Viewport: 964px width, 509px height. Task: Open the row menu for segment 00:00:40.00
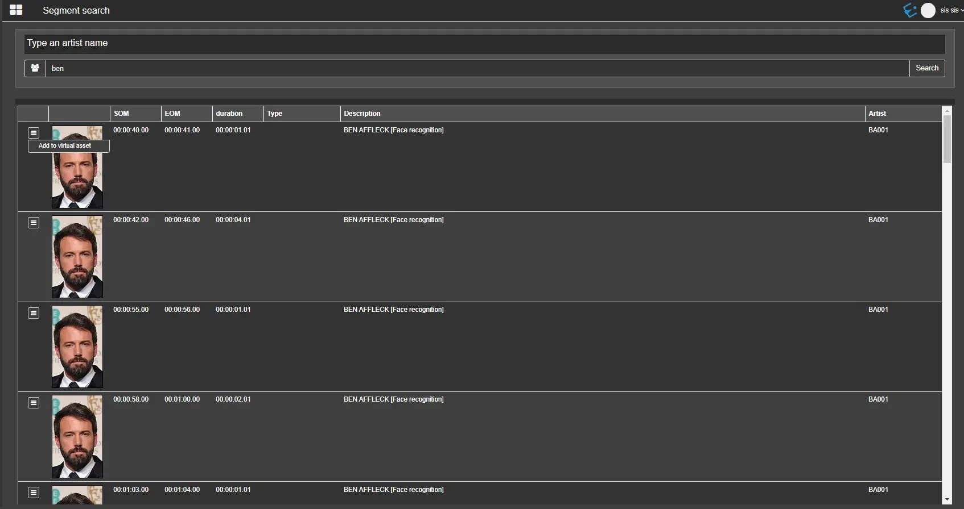pyautogui.click(x=34, y=133)
